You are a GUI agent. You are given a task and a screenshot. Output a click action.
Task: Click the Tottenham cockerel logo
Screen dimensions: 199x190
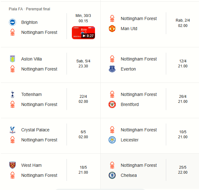(x=12, y=94)
